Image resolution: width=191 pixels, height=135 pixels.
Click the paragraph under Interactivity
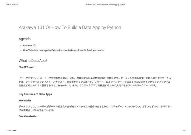point(95,108)
